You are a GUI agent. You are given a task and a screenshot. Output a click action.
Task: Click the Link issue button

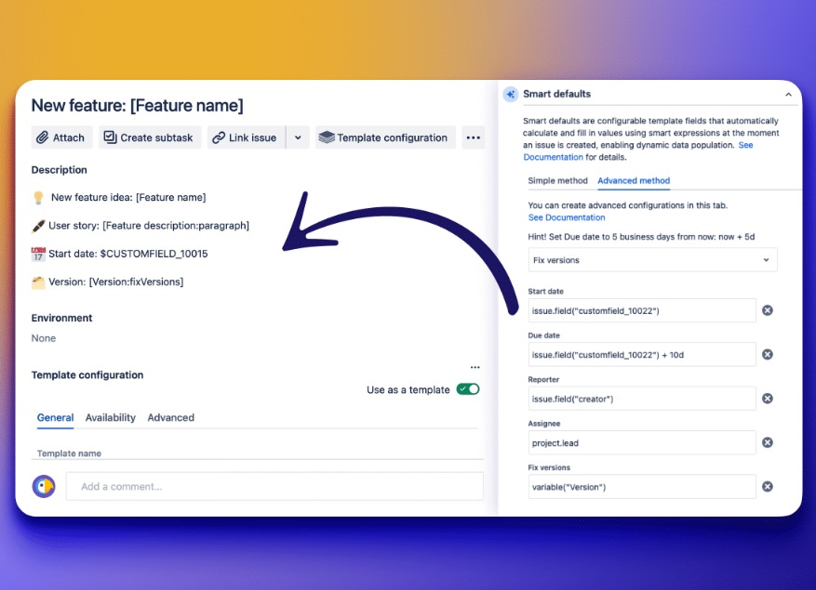click(x=245, y=138)
